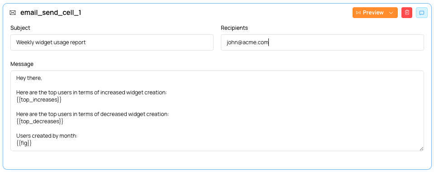Run the cell using the Preview label

click(373, 13)
